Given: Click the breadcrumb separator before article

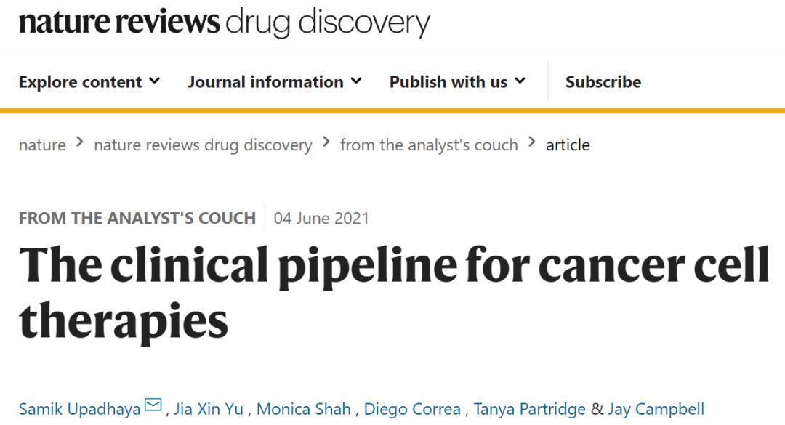Looking at the screenshot, I should [532, 144].
